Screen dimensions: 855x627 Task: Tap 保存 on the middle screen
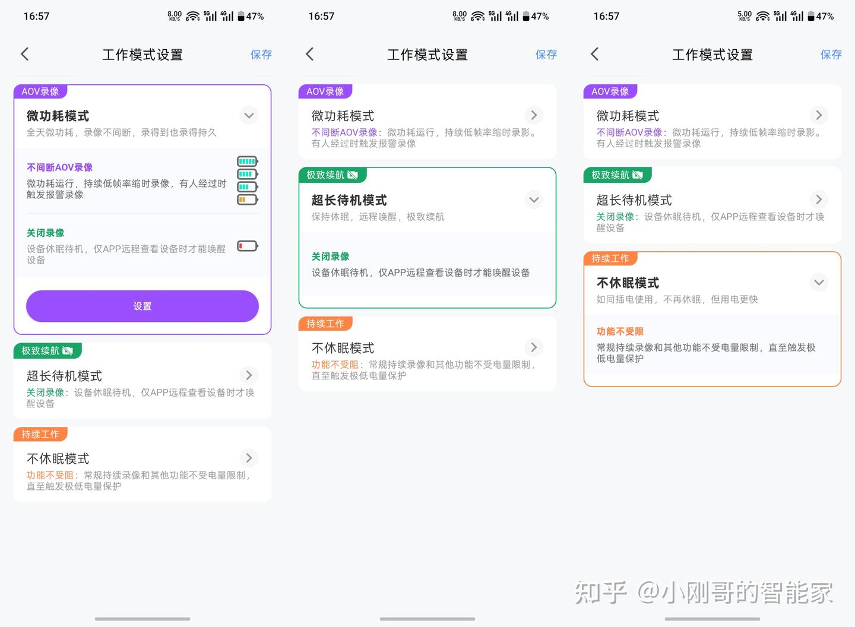point(546,55)
